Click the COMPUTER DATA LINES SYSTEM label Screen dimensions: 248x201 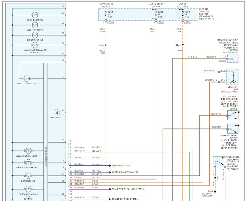(x=128, y=189)
